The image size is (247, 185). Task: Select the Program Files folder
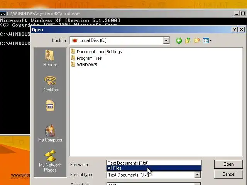(86, 58)
